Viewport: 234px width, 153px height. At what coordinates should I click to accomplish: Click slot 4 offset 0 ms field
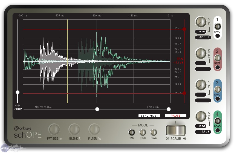tap(201, 126)
